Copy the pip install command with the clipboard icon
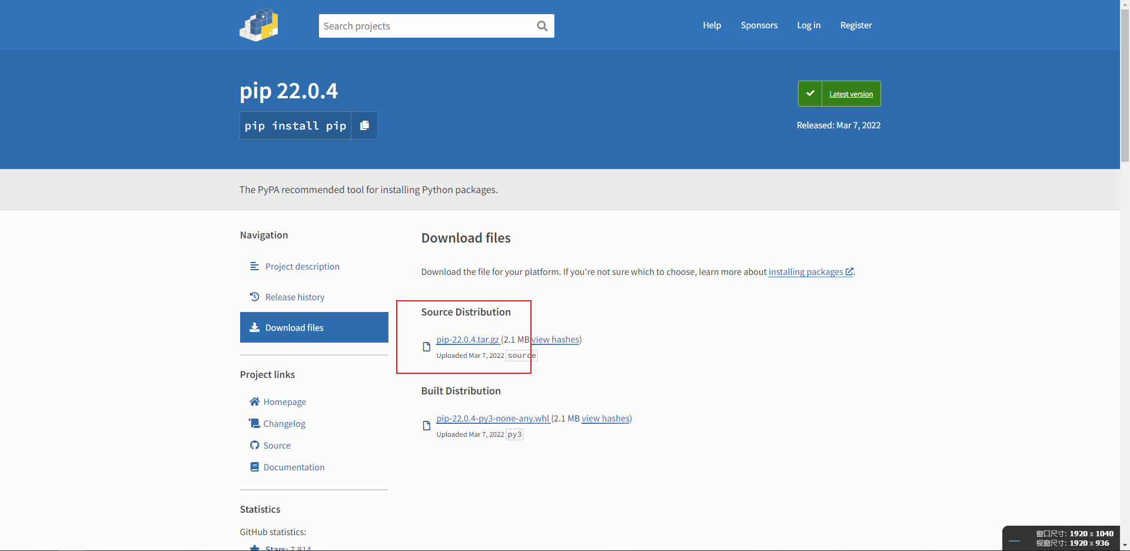 [364, 125]
